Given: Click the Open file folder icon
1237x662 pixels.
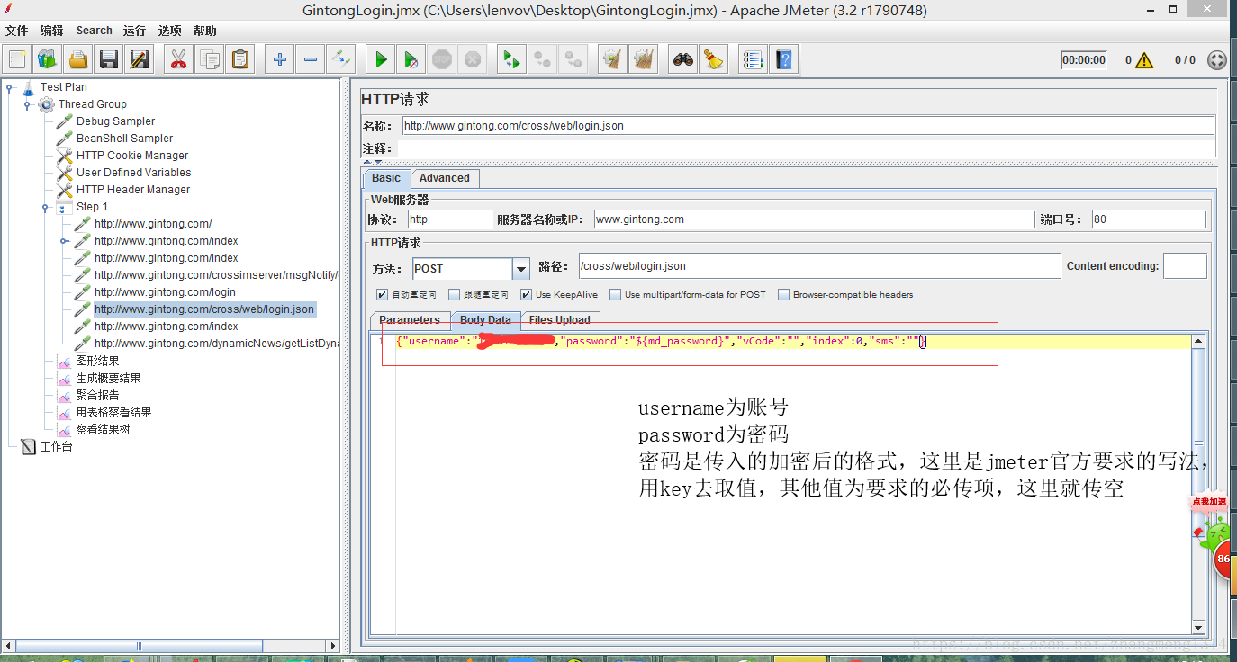Looking at the screenshot, I should coord(78,59).
